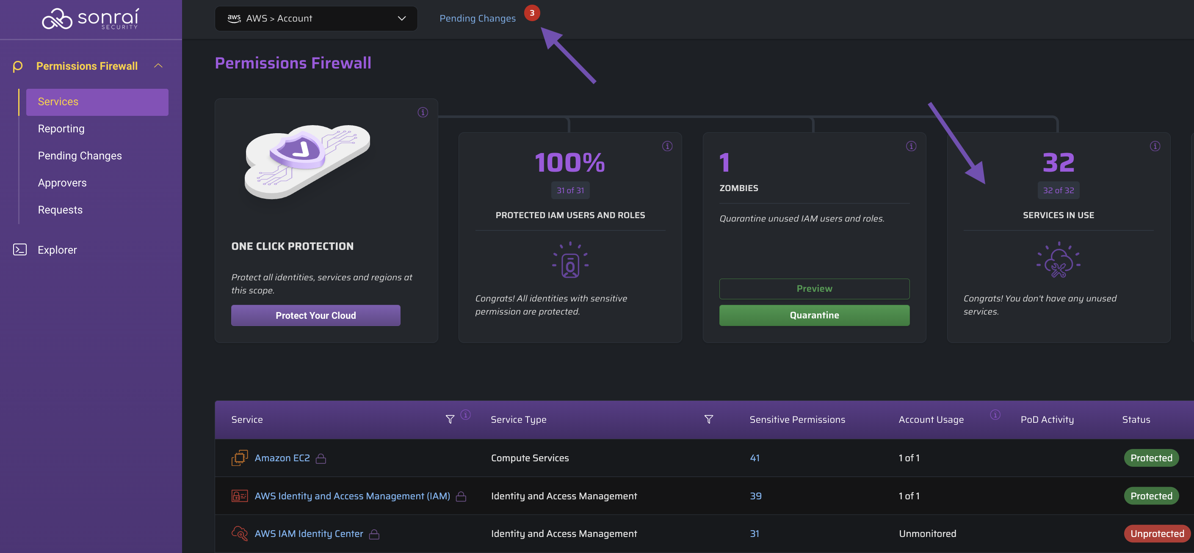
Task: Click the red pending changes count badge
Action: (532, 13)
